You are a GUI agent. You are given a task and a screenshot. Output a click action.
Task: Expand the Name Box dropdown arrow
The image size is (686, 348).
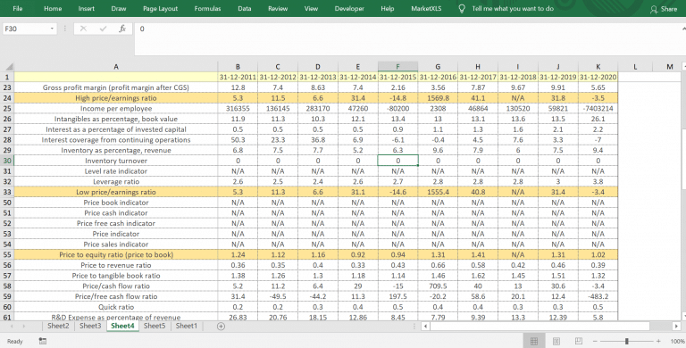click(53, 29)
